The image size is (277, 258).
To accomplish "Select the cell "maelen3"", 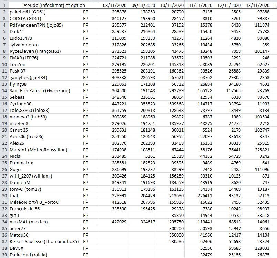I will tap(45, 123).
